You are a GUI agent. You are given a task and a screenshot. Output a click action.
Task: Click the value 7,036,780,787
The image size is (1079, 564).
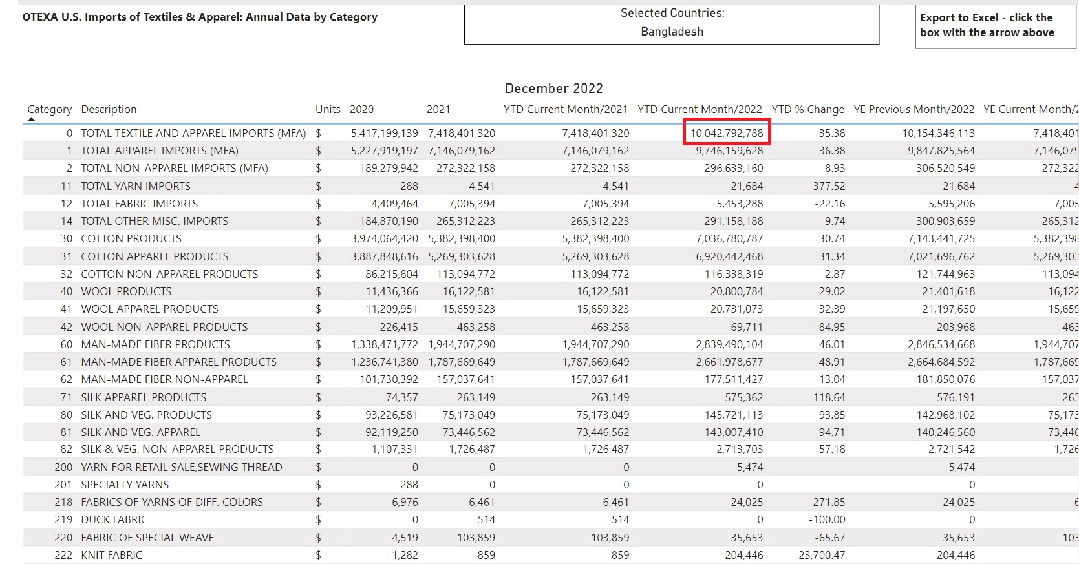click(x=729, y=238)
